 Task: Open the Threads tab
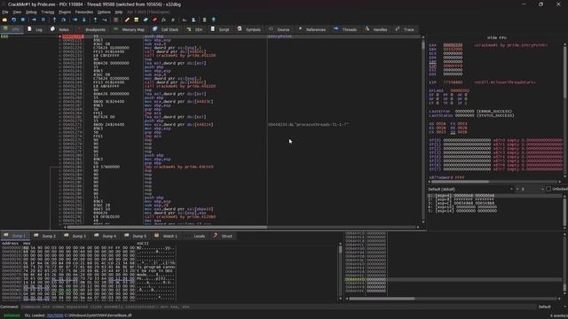pos(346,29)
